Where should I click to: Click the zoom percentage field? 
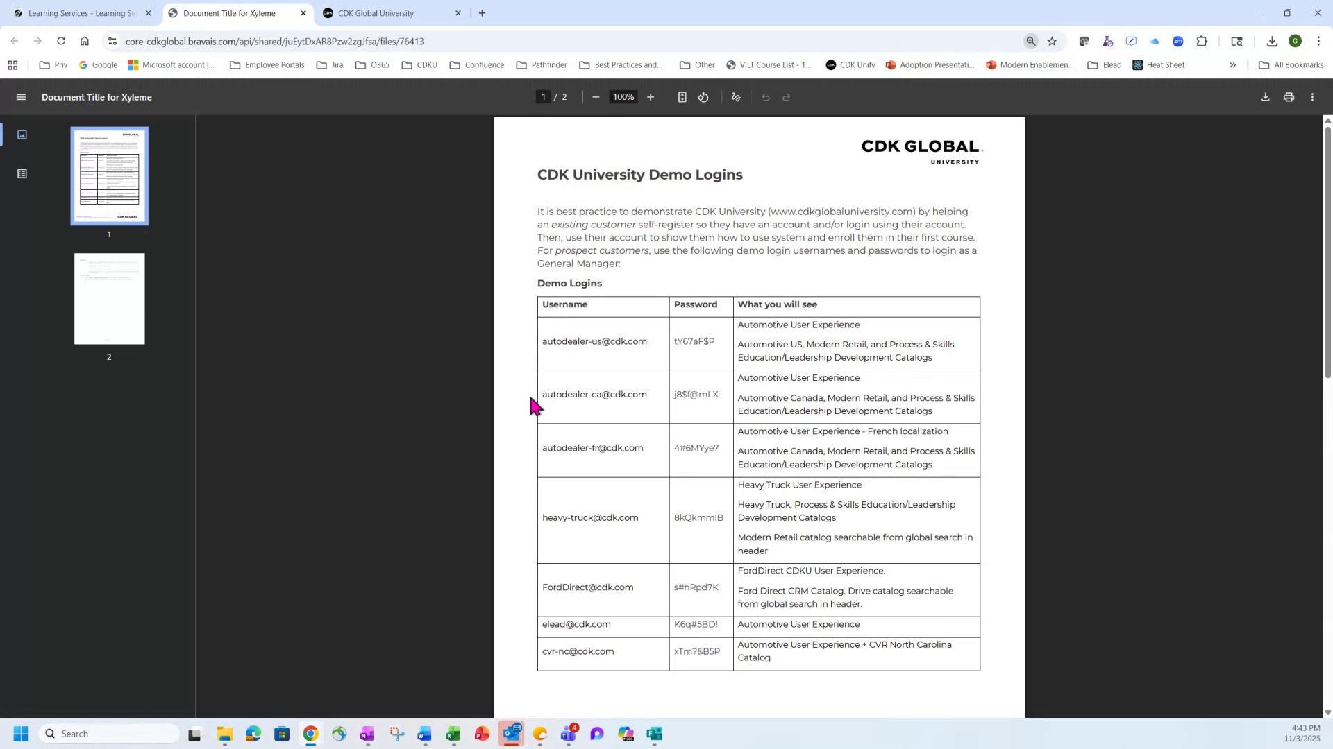pos(623,97)
